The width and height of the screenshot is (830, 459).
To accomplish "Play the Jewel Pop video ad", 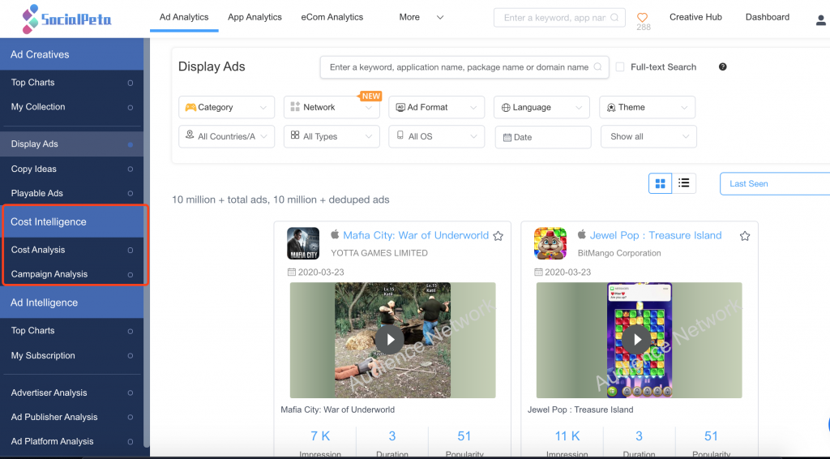I will [x=636, y=339].
